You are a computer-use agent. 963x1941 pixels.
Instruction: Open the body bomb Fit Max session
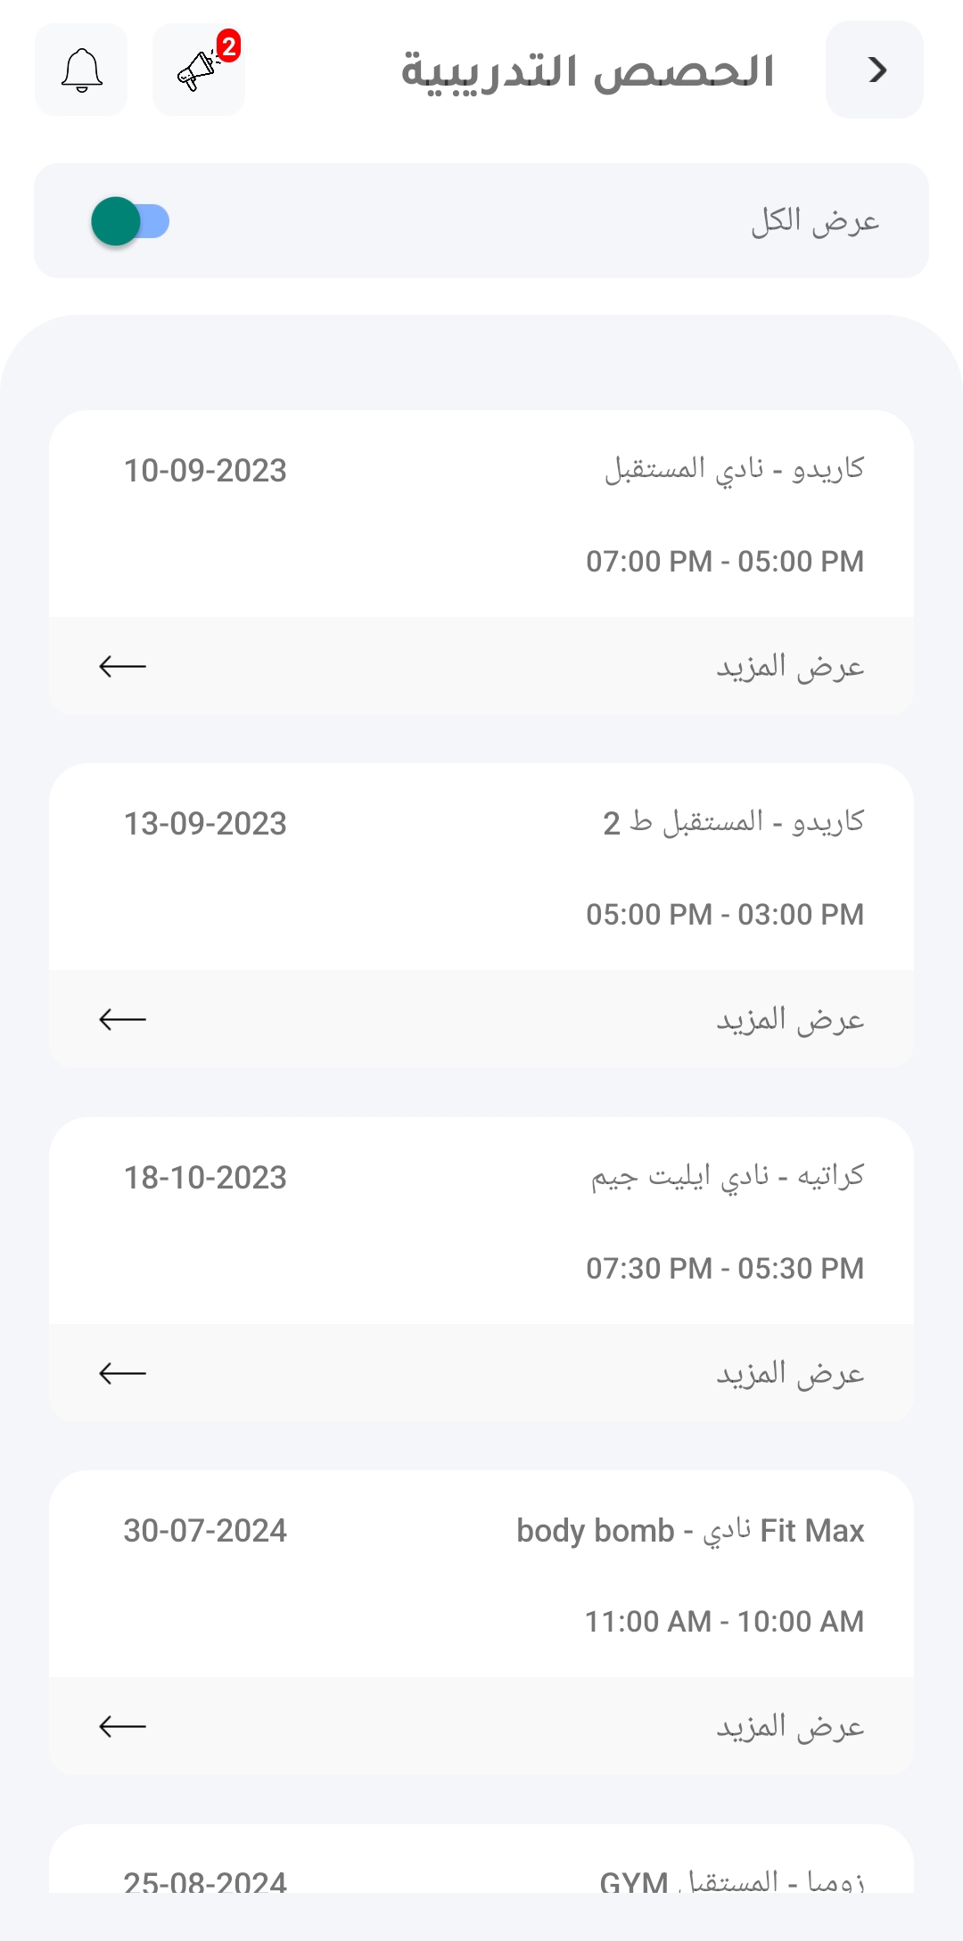point(690,1531)
